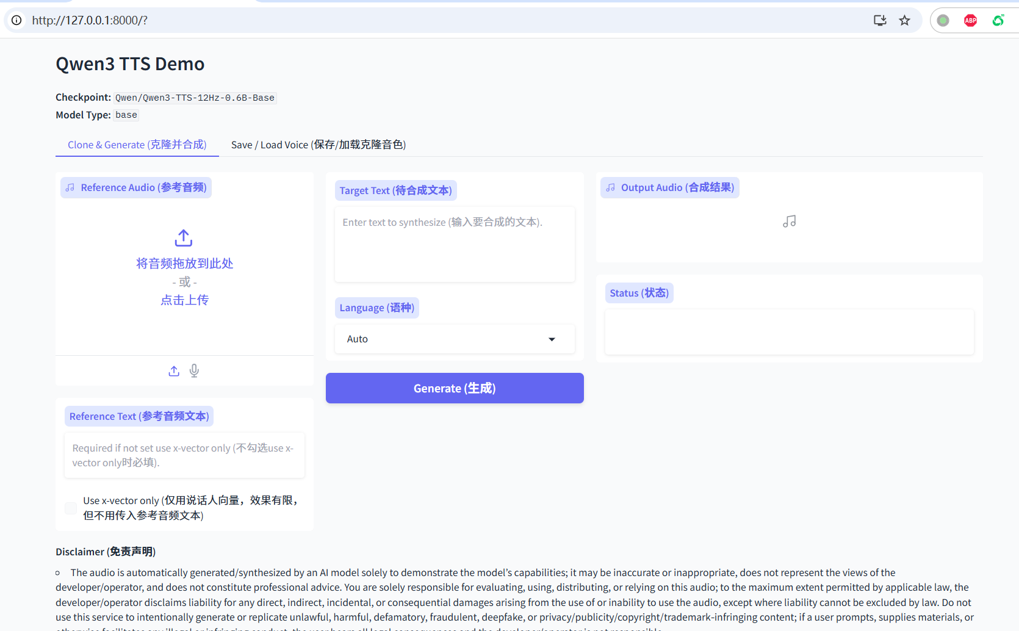Click the 点击上传 upload link
The height and width of the screenshot is (631, 1019).
pyautogui.click(x=184, y=300)
